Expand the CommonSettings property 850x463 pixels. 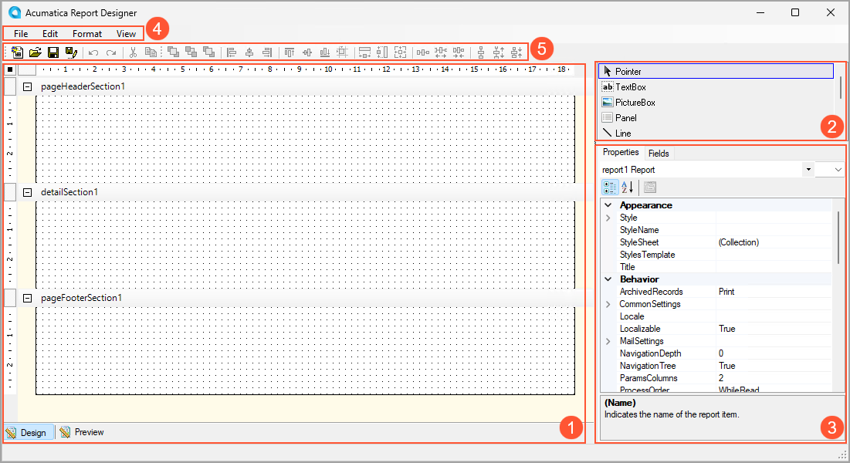[608, 304]
